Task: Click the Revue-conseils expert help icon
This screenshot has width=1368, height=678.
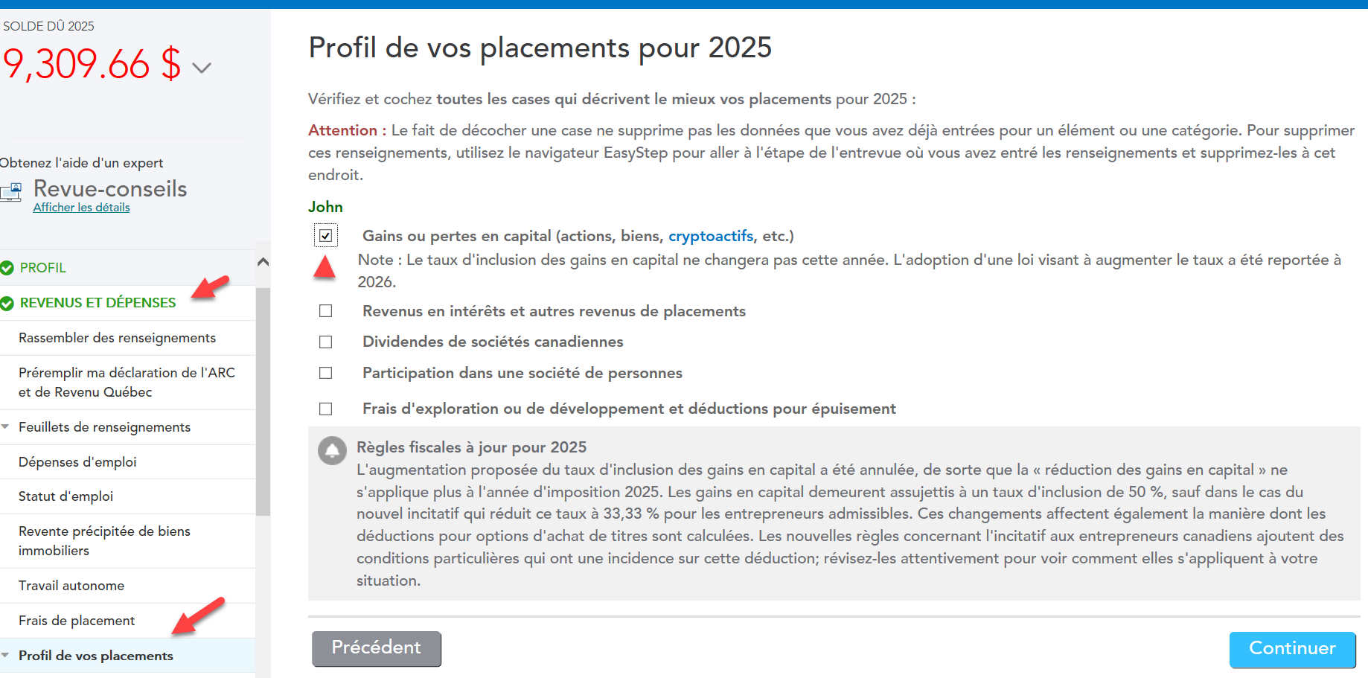Action: (x=11, y=193)
